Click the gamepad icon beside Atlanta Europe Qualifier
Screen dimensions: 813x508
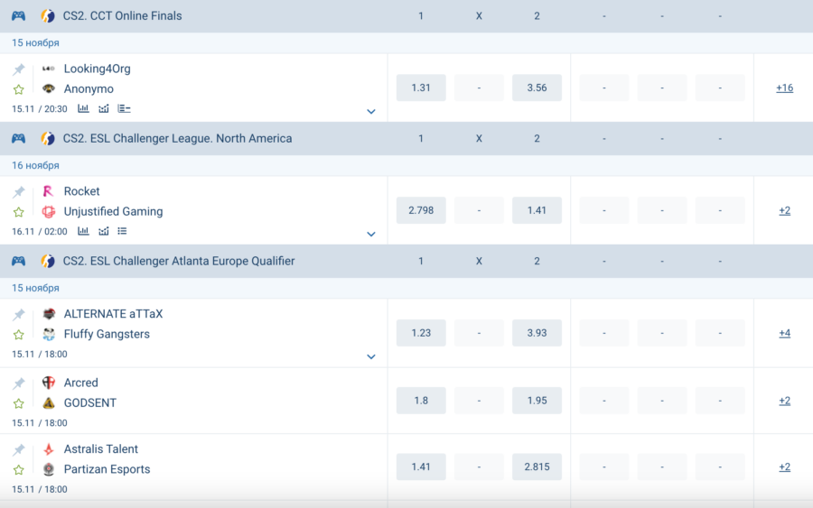pyautogui.click(x=18, y=262)
